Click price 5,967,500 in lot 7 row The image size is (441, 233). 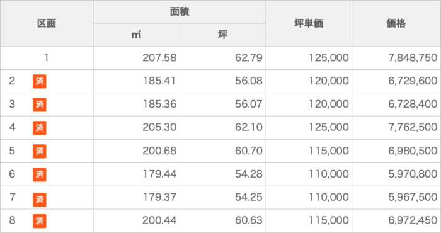[x=413, y=197]
